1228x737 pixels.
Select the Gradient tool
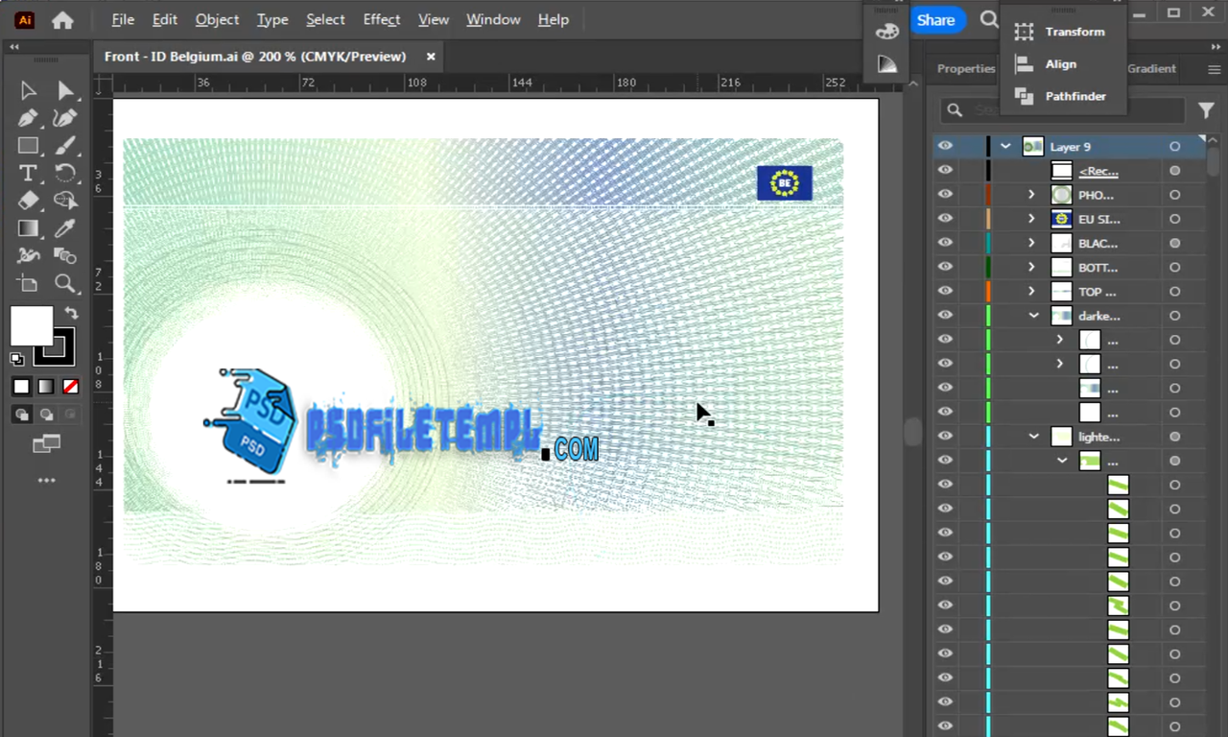[x=28, y=228]
